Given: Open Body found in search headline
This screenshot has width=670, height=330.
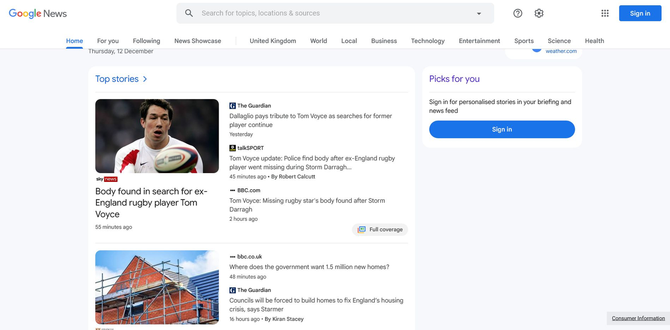Looking at the screenshot, I should pos(151,203).
